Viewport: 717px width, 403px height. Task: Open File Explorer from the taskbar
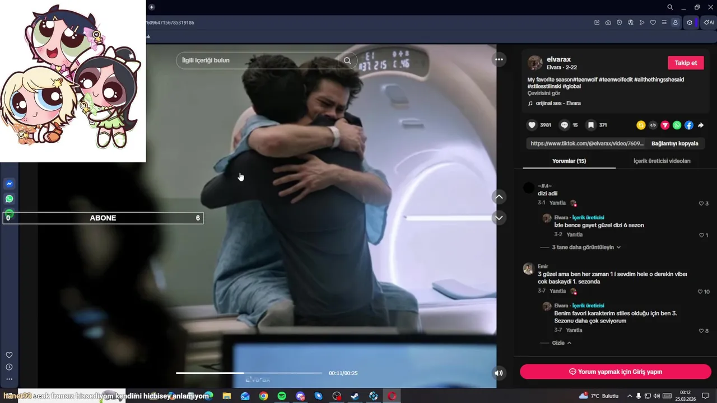(227, 396)
